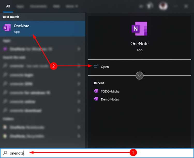Open the recent notebook Demo Notes

tap(110, 99)
